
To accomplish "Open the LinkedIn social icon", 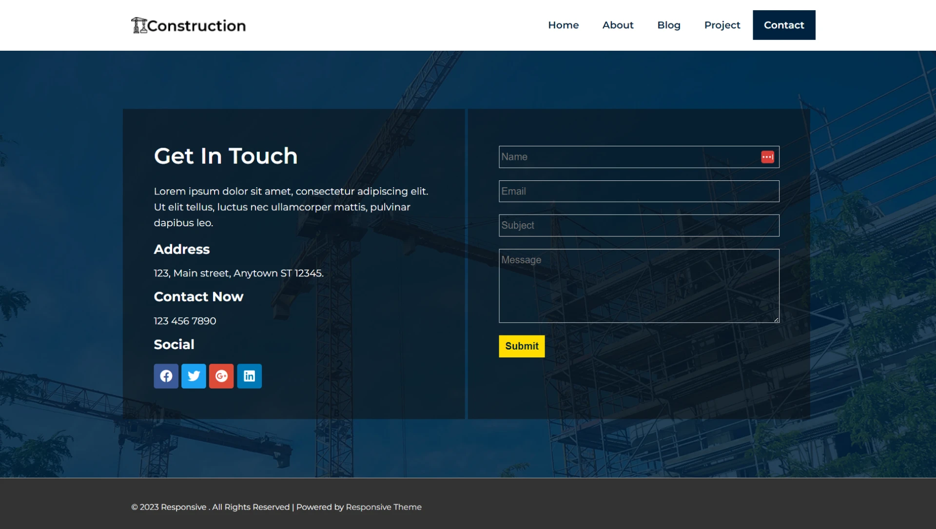I will click(x=249, y=376).
